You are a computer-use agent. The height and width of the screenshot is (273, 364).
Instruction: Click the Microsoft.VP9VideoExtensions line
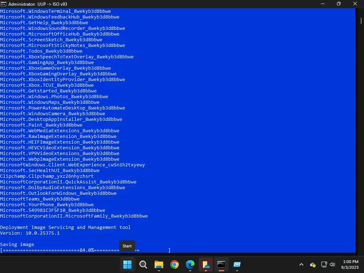point(60,154)
